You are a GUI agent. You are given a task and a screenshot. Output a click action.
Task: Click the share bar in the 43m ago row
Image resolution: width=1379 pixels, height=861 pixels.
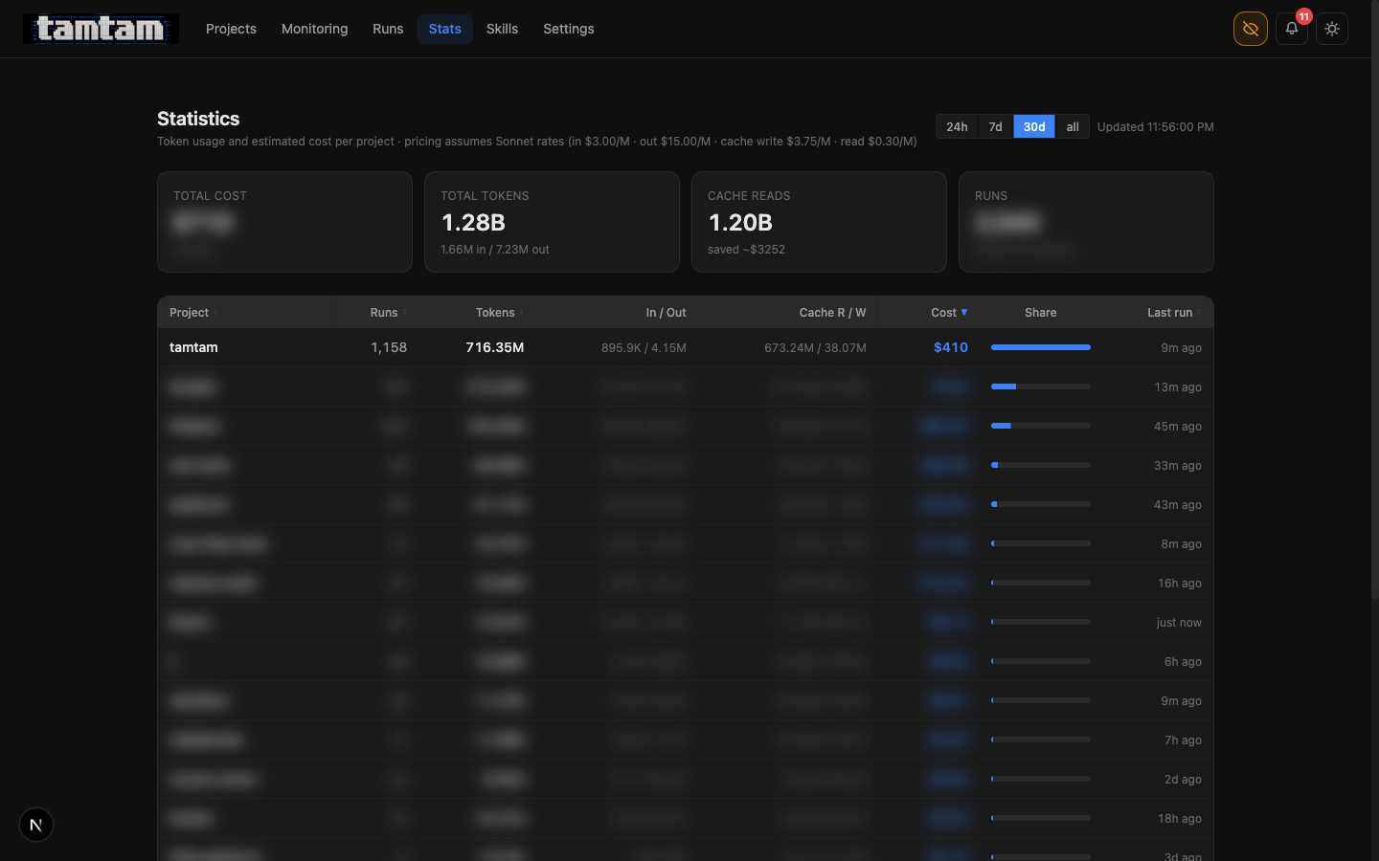(1041, 504)
